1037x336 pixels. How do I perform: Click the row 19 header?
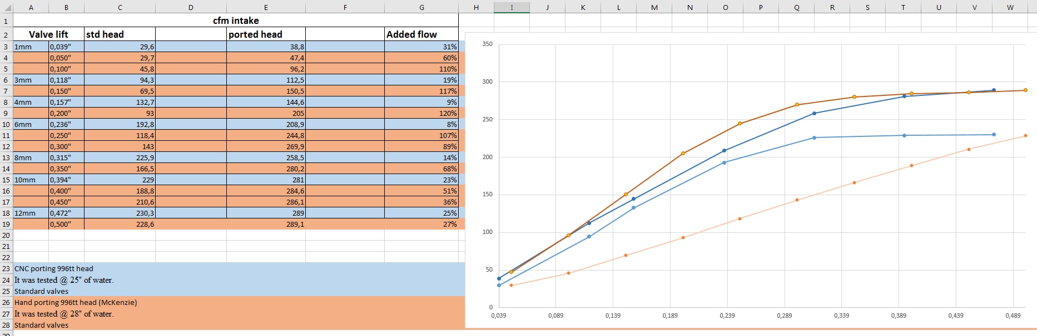point(6,225)
